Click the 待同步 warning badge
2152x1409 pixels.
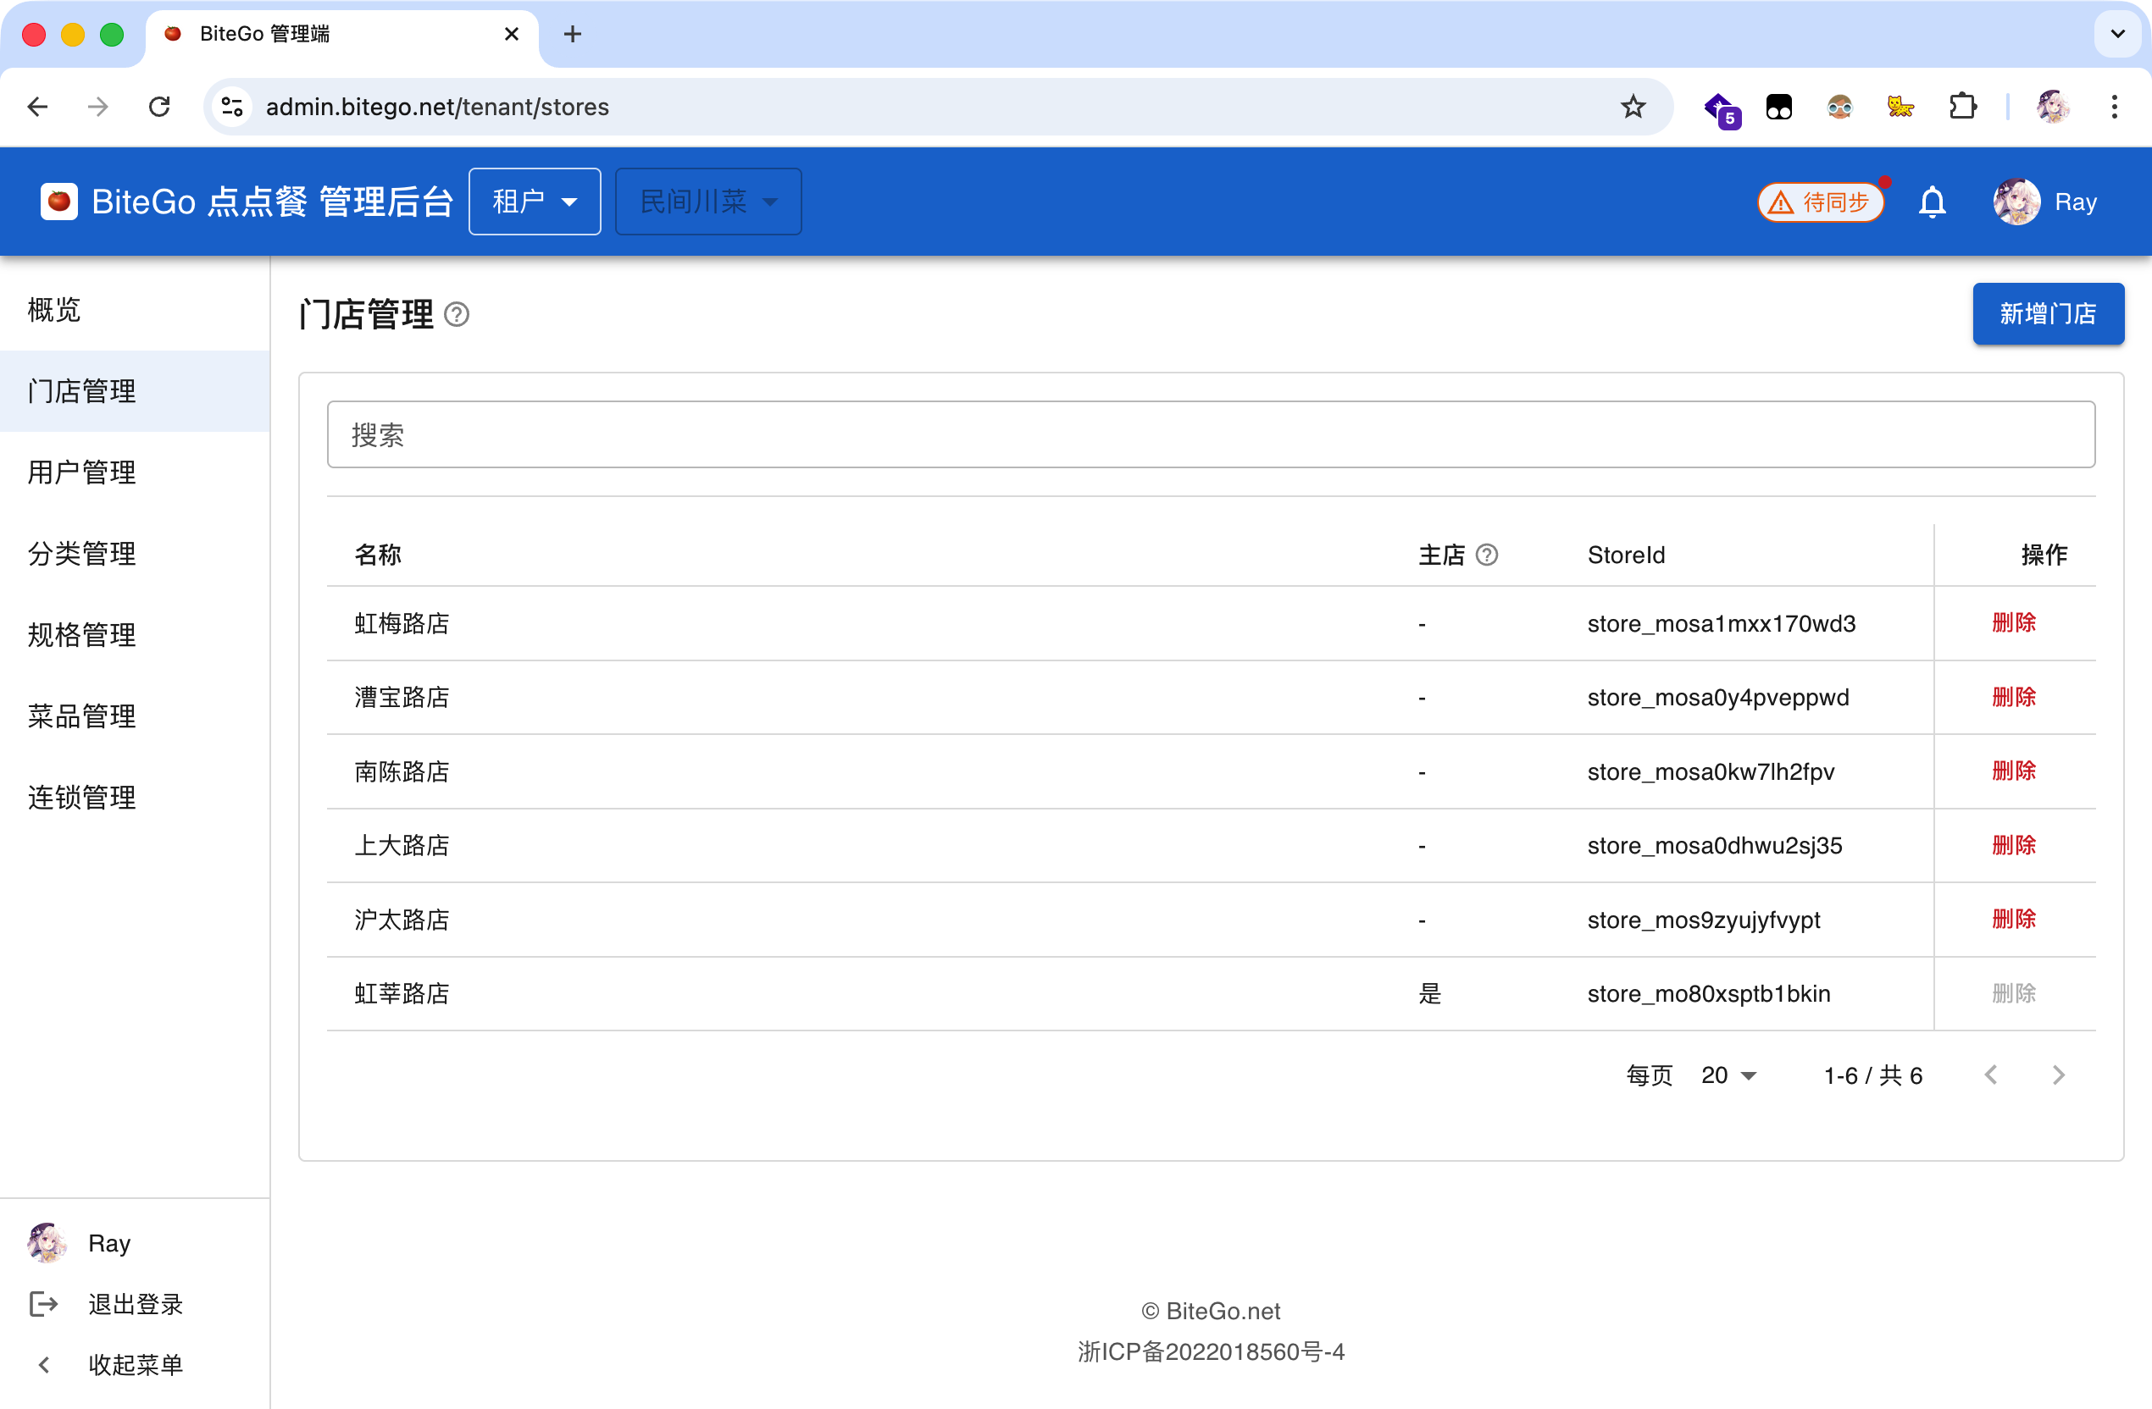1820,202
